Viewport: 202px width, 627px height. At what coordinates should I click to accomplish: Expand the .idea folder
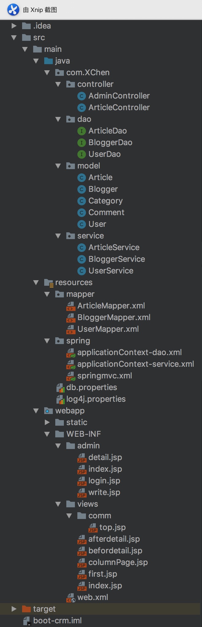[14, 26]
